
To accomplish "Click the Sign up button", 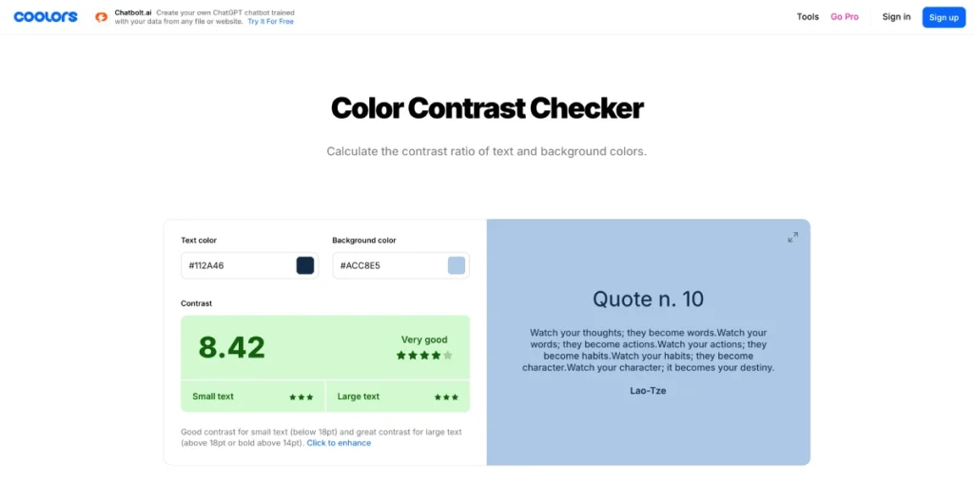I will (944, 17).
